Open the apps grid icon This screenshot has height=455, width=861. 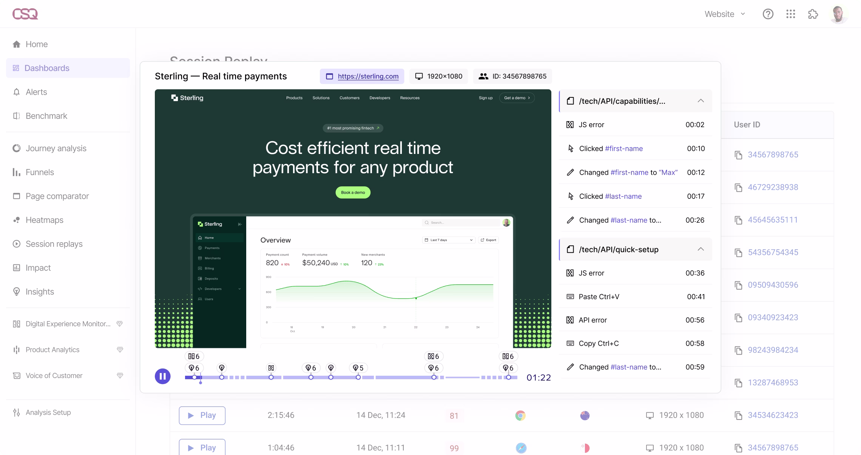pos(790,14)
